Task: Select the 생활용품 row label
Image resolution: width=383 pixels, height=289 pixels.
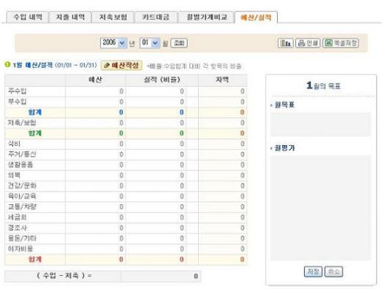Action: [21, 164]
